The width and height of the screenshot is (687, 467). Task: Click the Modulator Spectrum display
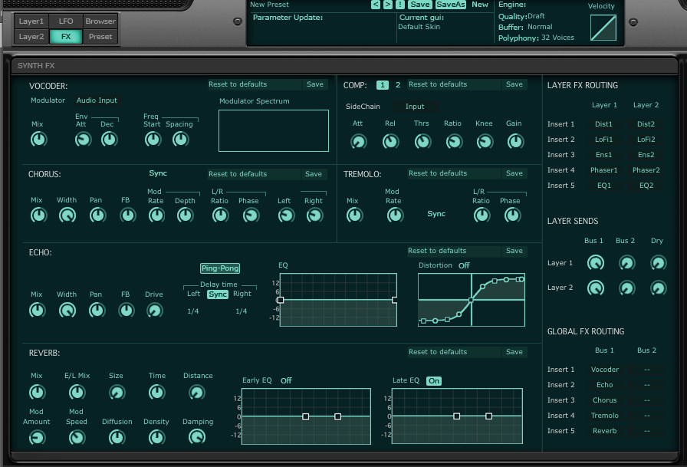pyautogui.click(x=272, y=130)
